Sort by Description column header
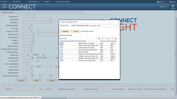Viewport: 177px width, 99px height. 82,41
